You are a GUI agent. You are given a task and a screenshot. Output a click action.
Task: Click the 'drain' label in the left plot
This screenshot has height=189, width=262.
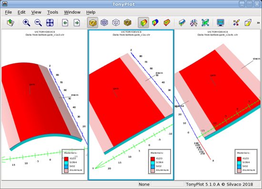[75, 95]
